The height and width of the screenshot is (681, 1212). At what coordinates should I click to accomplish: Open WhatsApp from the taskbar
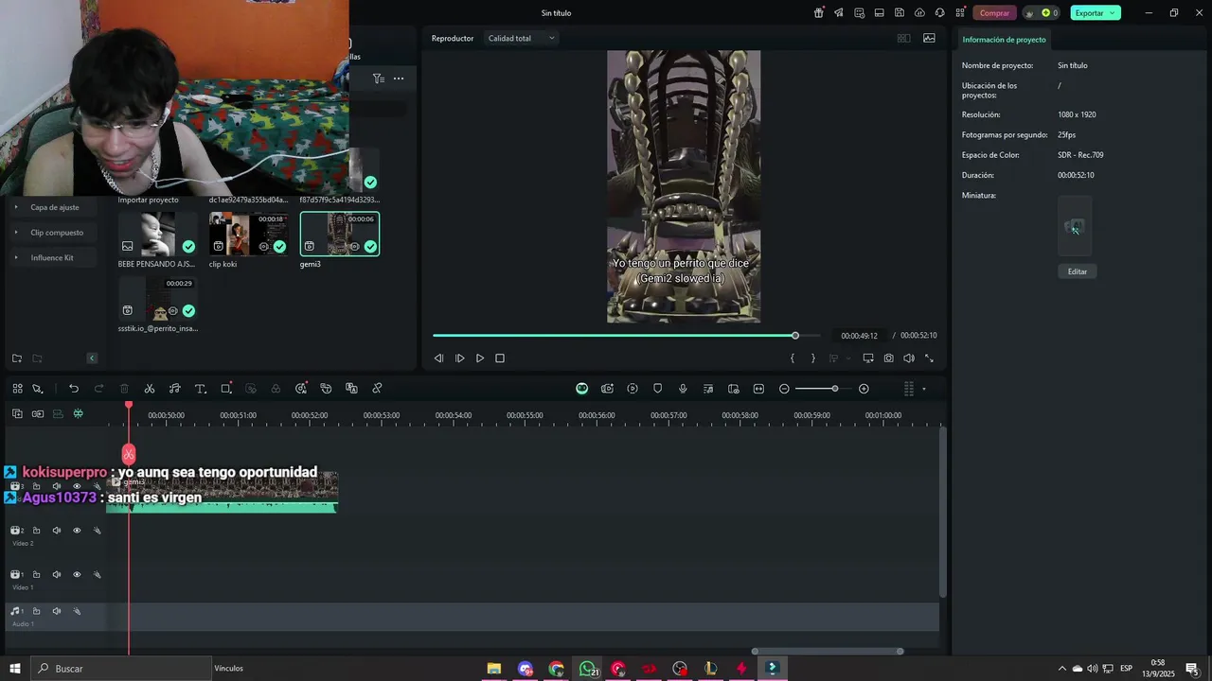point(588,669)
